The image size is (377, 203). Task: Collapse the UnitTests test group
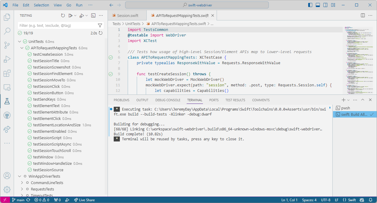coord(20,41)
